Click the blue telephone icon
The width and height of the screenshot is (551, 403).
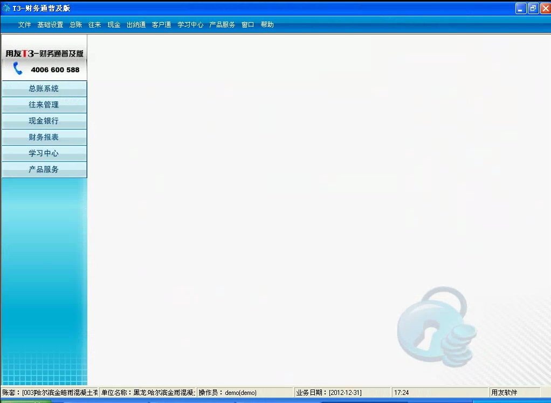(18, 68)
